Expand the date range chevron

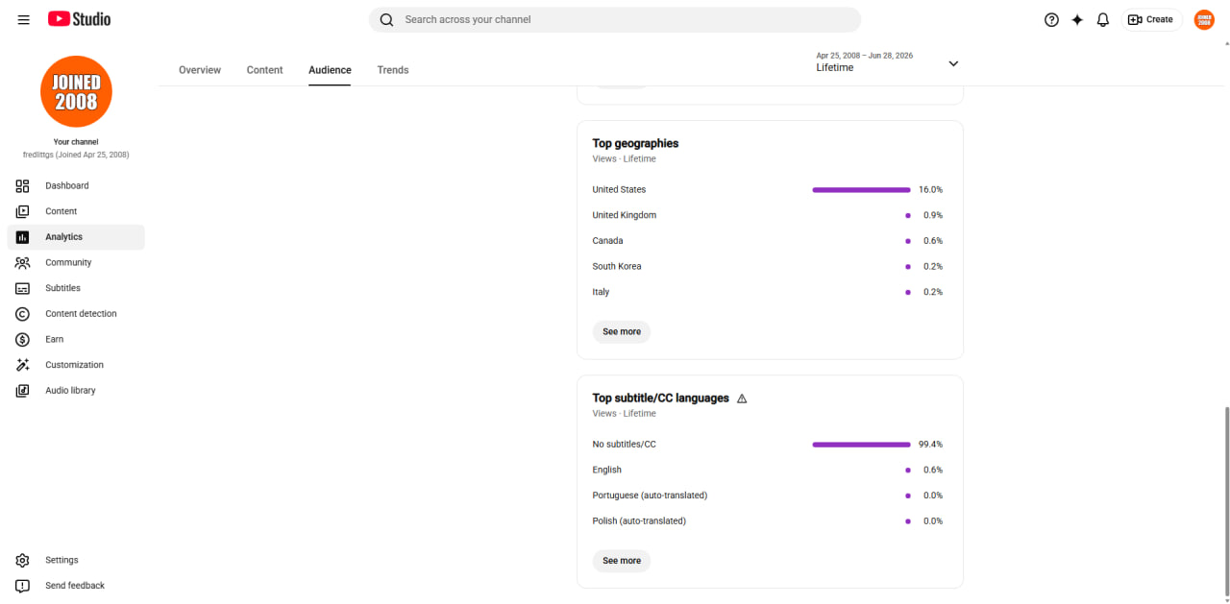[953, 63]
